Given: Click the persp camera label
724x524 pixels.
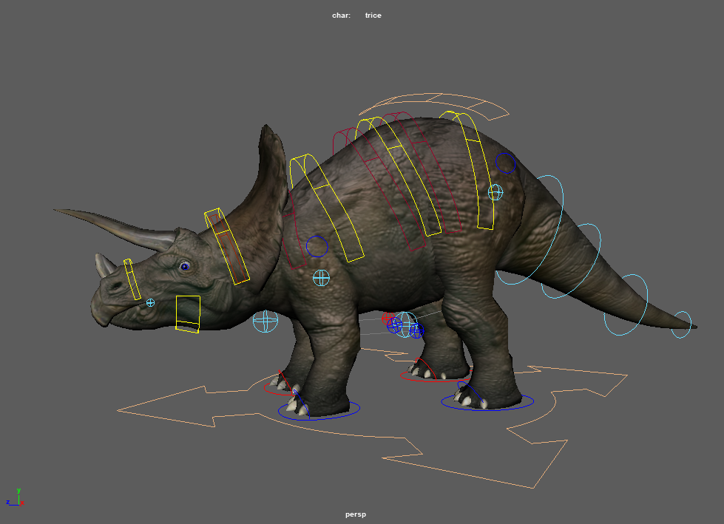Looking at the screenshot, I should [x=356, y=514].
